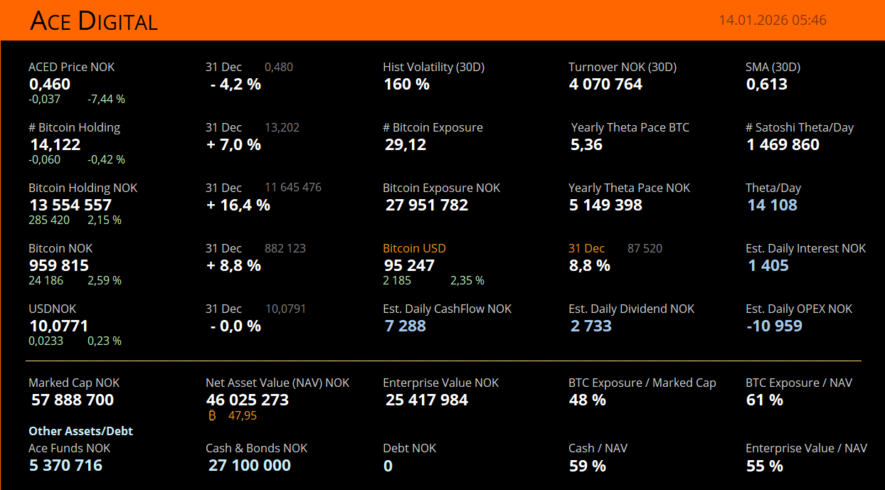Select Ace Funds NOK value 5 370 716
The image size is (885, 490).
click(x=66, y=465)
